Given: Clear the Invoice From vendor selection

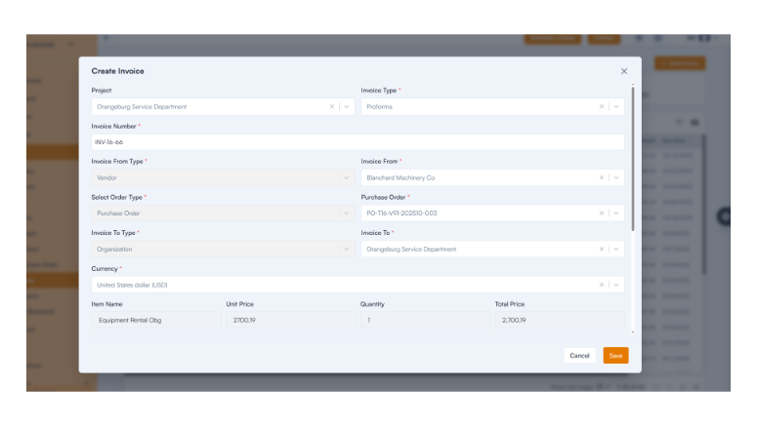Looking at the screenshot, I should (x=601, y=177).
